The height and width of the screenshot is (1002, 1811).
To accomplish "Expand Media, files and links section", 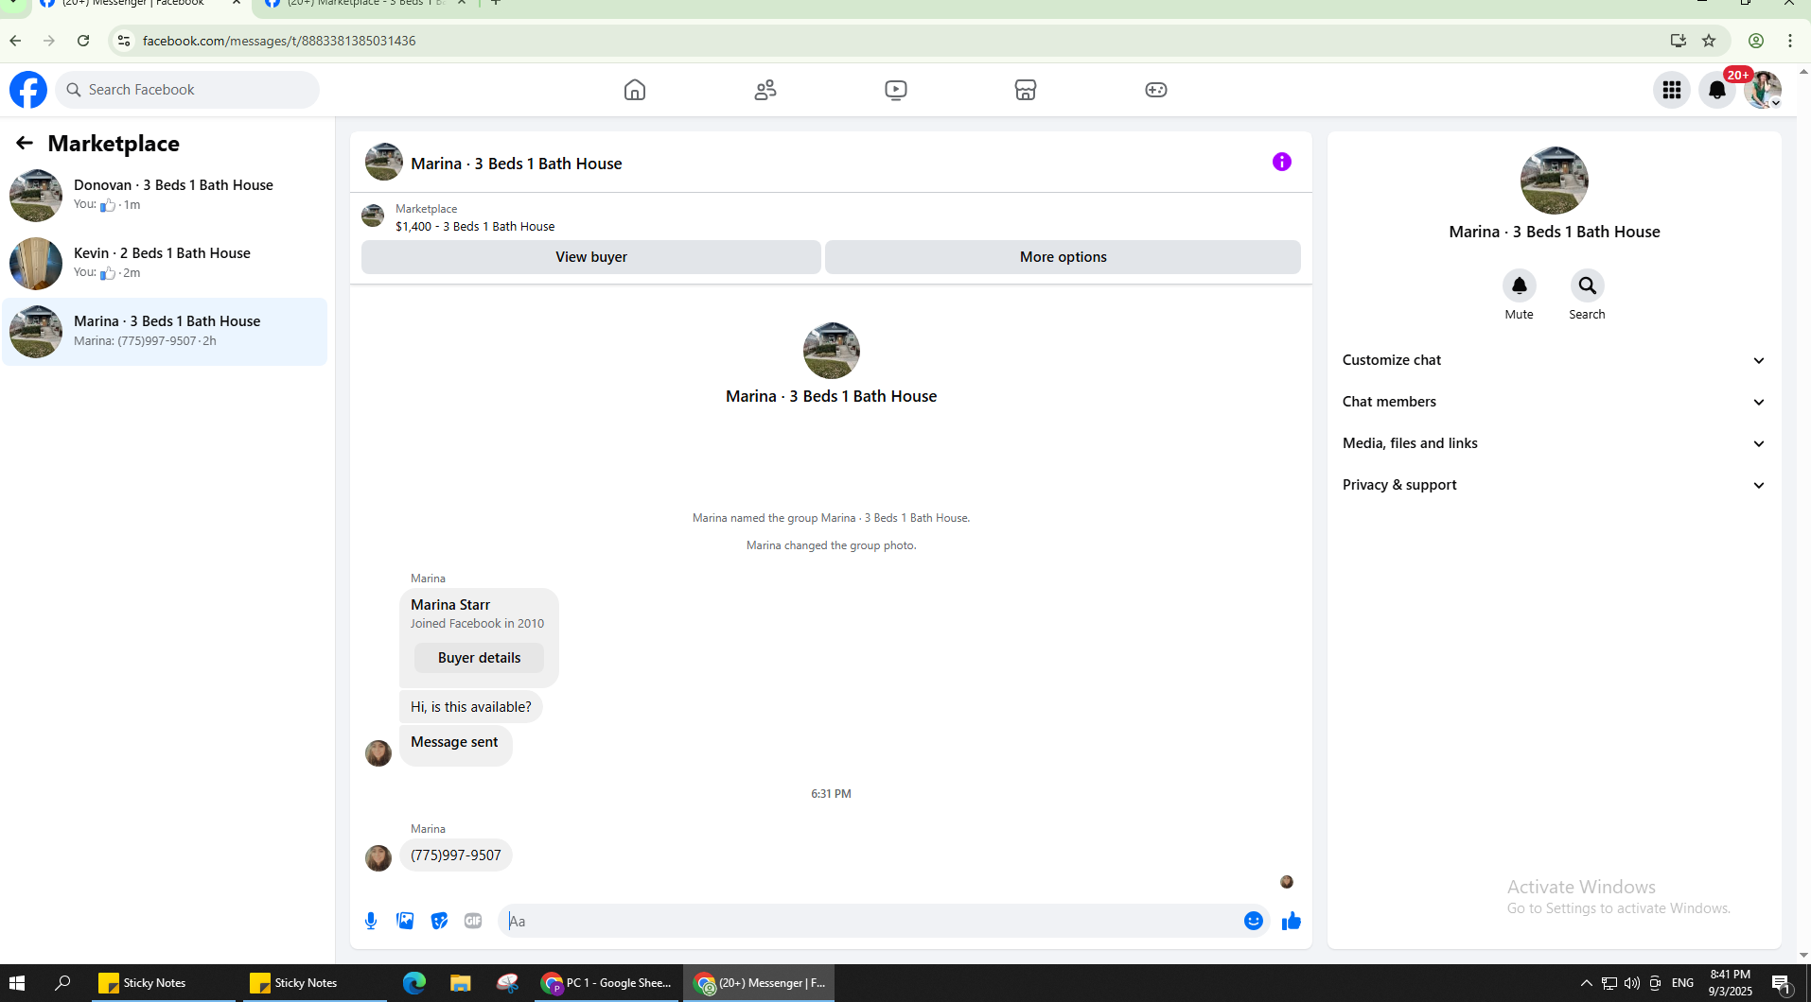I will 1554,443.
